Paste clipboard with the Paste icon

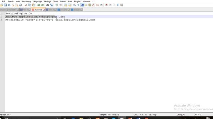[33, 5]
